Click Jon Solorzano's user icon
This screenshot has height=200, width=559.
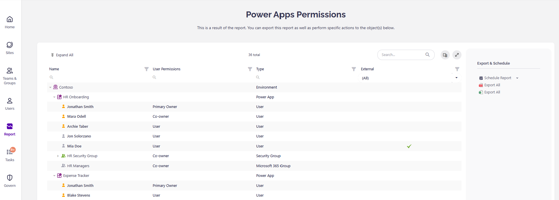pos(63,136)
